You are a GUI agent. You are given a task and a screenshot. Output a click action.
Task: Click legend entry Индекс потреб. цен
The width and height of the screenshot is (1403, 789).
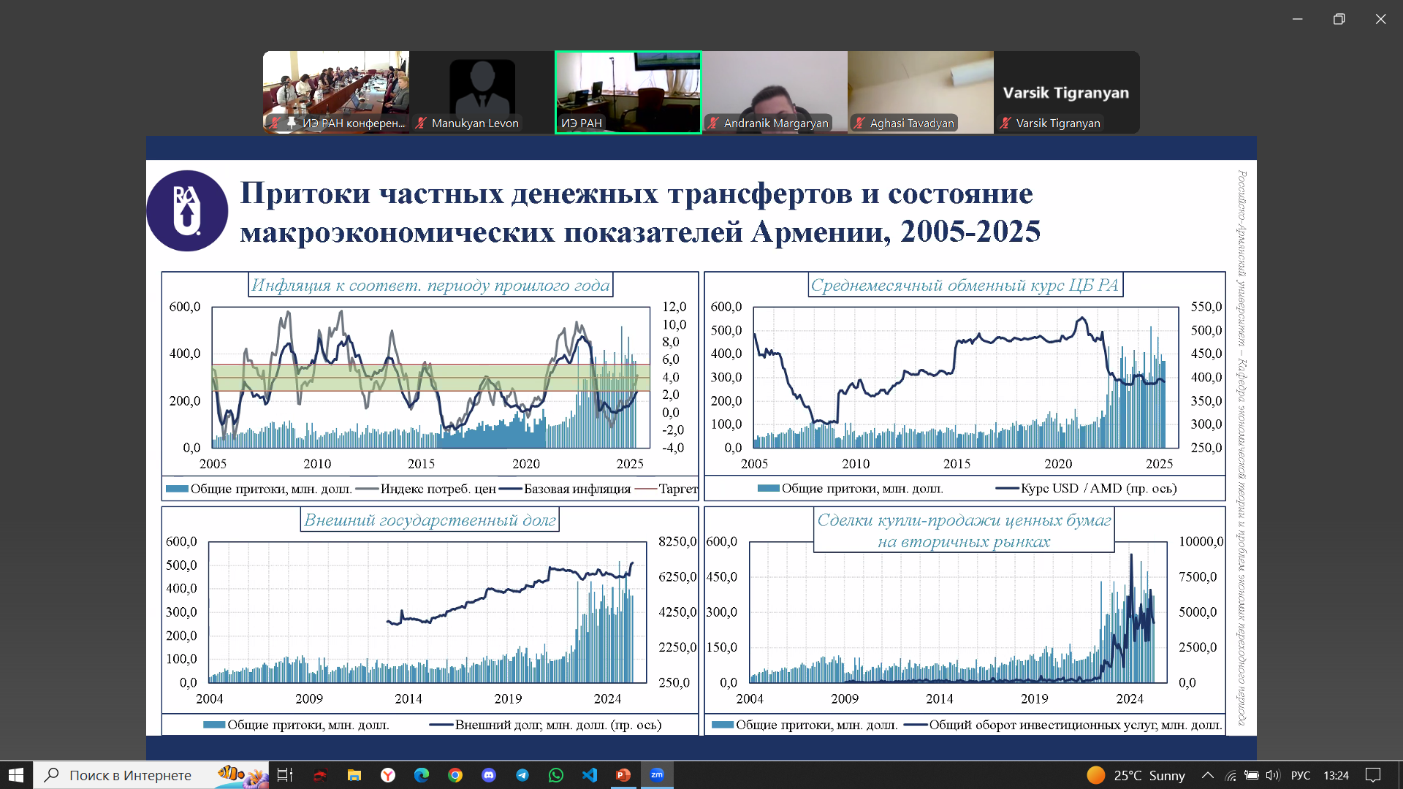pos(426,489)
